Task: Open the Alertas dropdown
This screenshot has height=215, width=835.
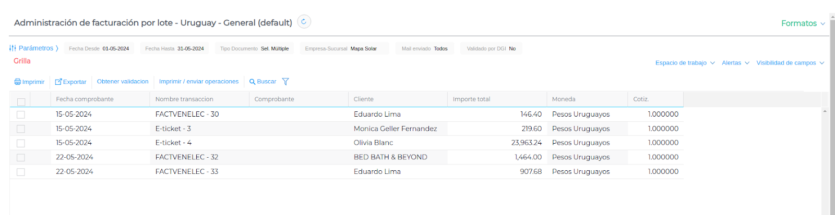Action: (735, 63)
